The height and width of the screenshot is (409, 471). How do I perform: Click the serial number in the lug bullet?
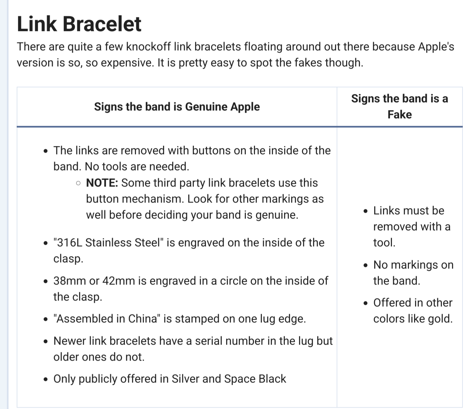tap(193, 349)
